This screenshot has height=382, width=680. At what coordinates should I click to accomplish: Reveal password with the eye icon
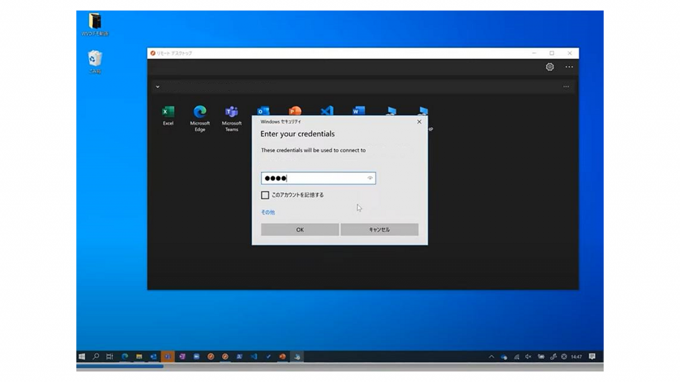[370, 178]
